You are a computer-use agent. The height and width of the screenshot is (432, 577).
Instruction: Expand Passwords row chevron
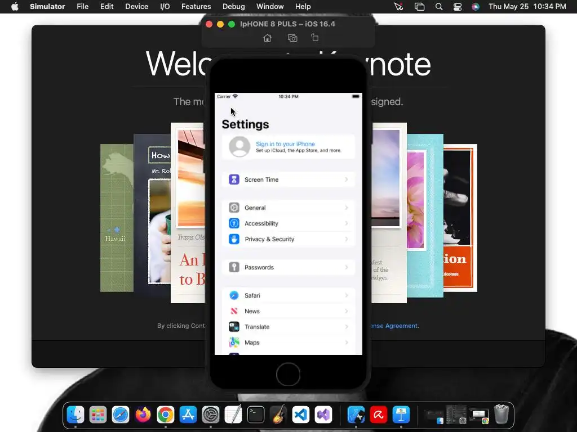(x=347, y=267)
